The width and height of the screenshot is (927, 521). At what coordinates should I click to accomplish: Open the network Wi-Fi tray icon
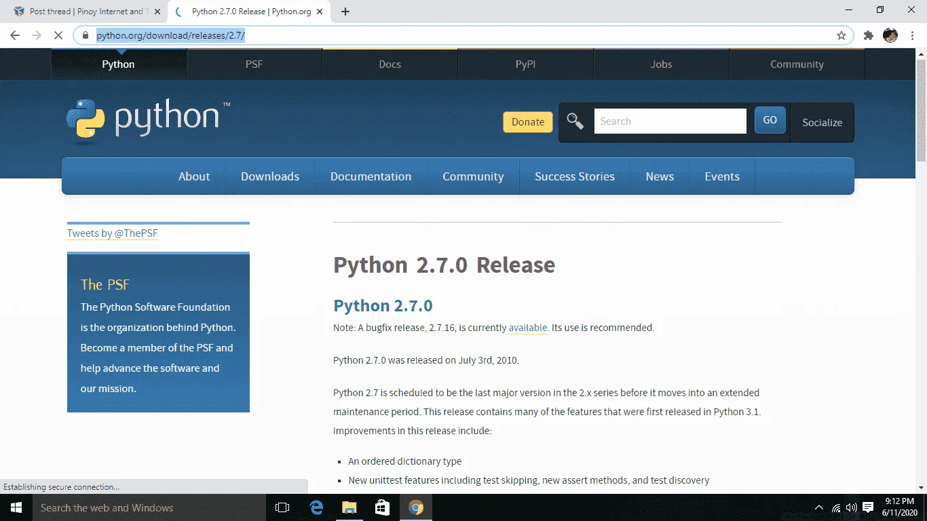[836, 507]
